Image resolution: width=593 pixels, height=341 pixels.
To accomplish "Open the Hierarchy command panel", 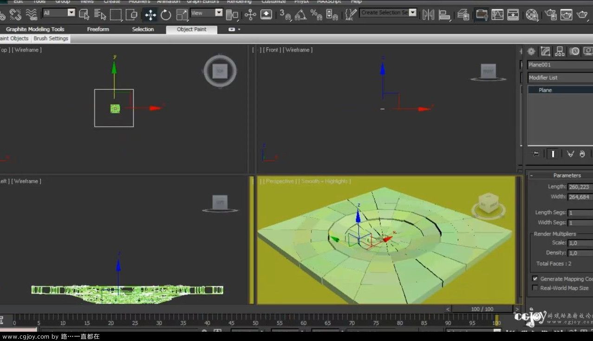I will pos(560,51).
